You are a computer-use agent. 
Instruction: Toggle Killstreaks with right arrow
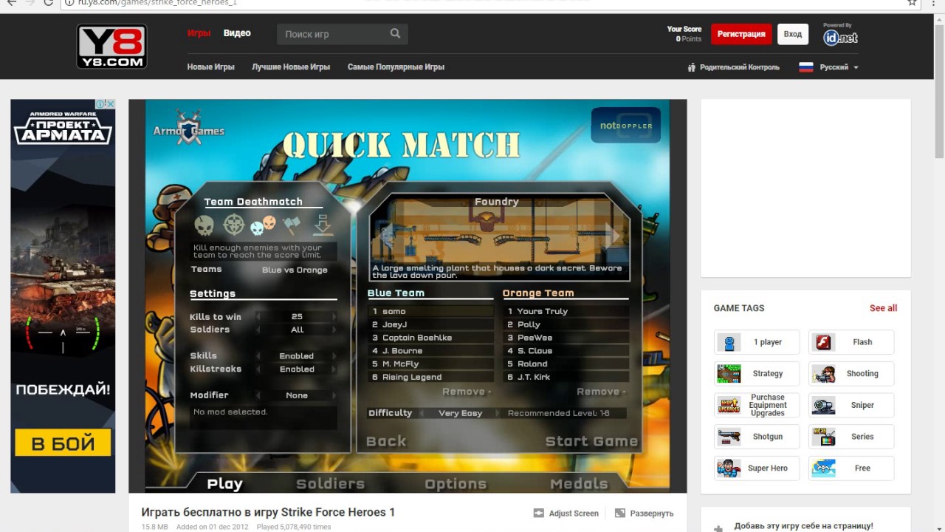tap(334, 369)
